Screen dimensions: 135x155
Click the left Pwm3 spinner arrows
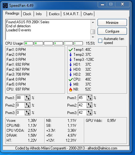[28, 113]
